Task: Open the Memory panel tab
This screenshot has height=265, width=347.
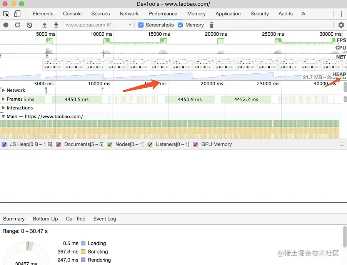Action: pos(197,14)
